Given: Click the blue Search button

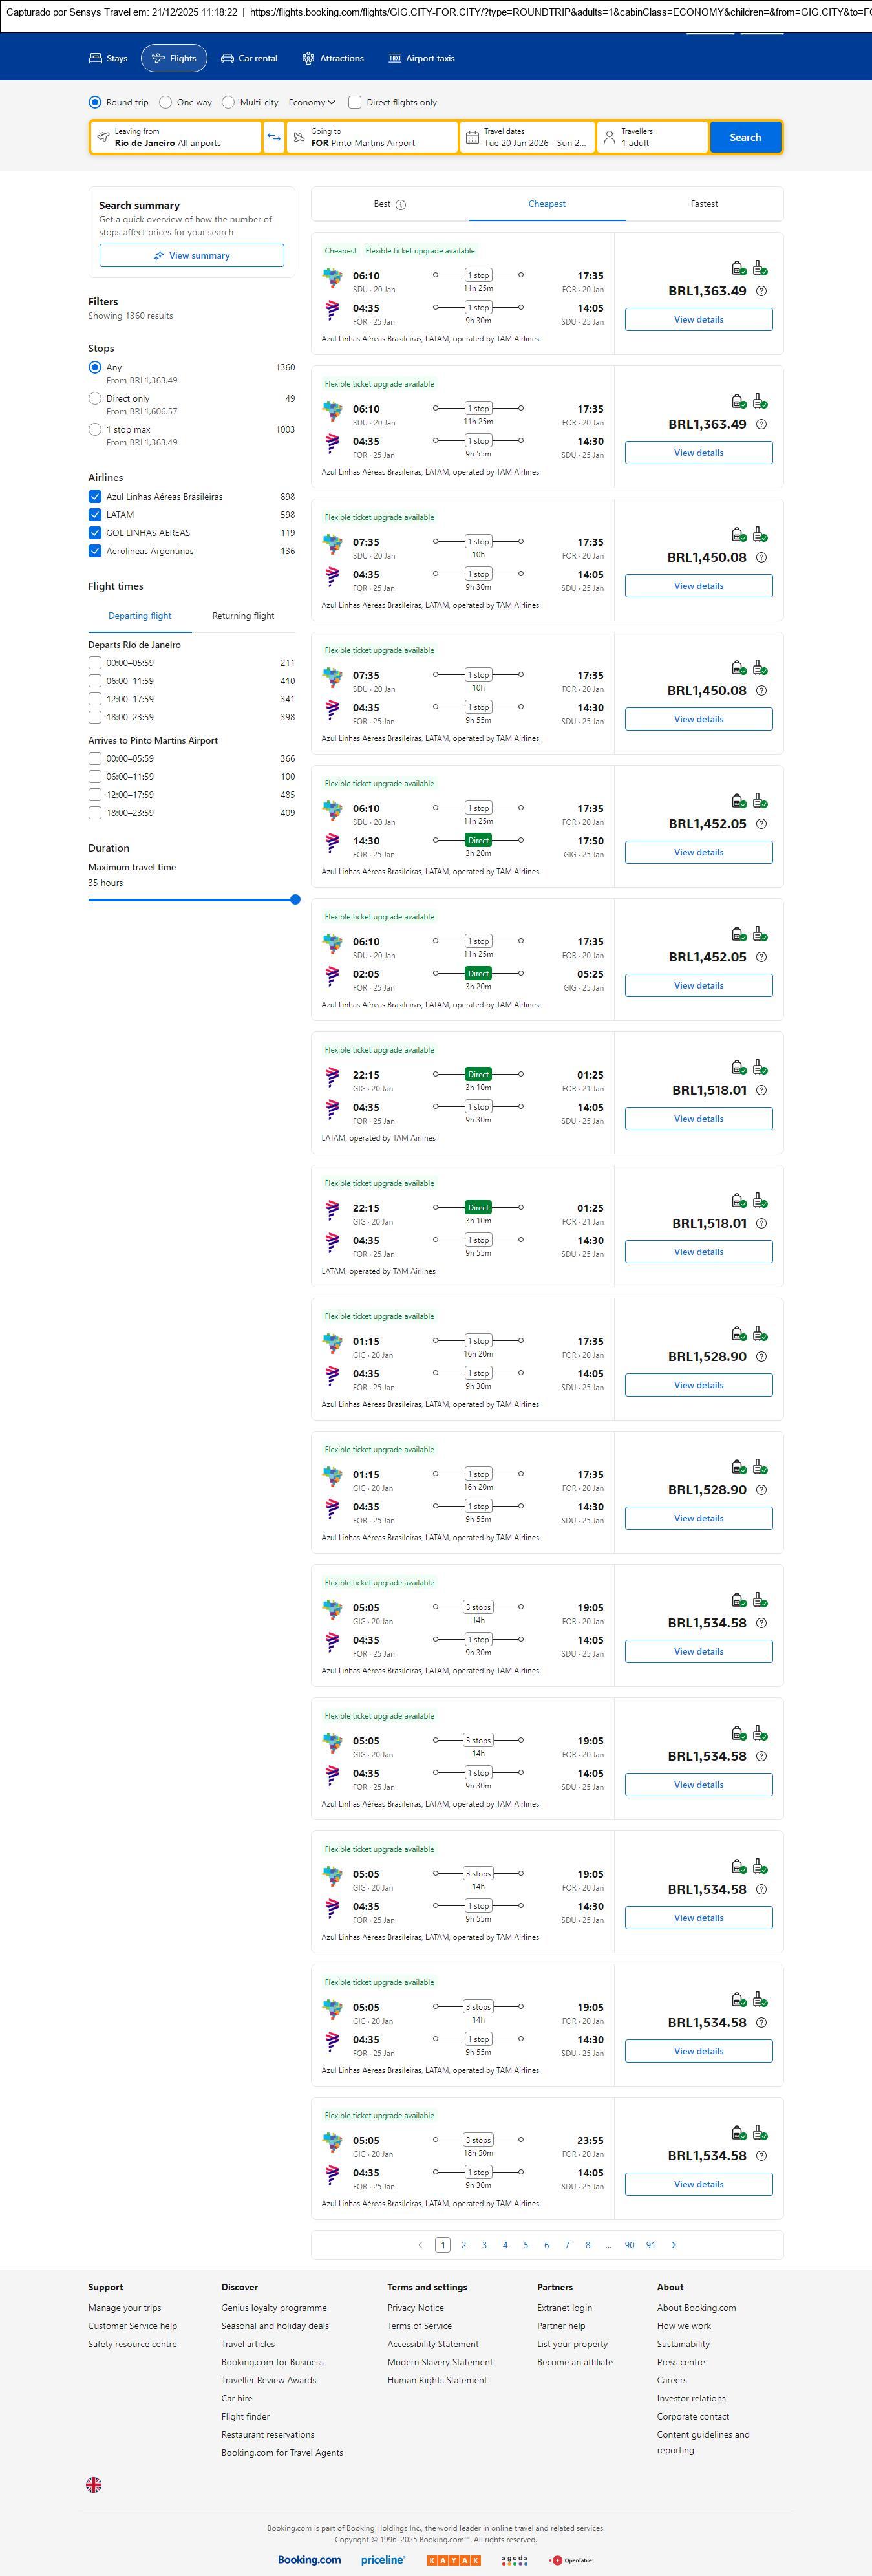Looking at the screenshot, I should tap(745, 137).
